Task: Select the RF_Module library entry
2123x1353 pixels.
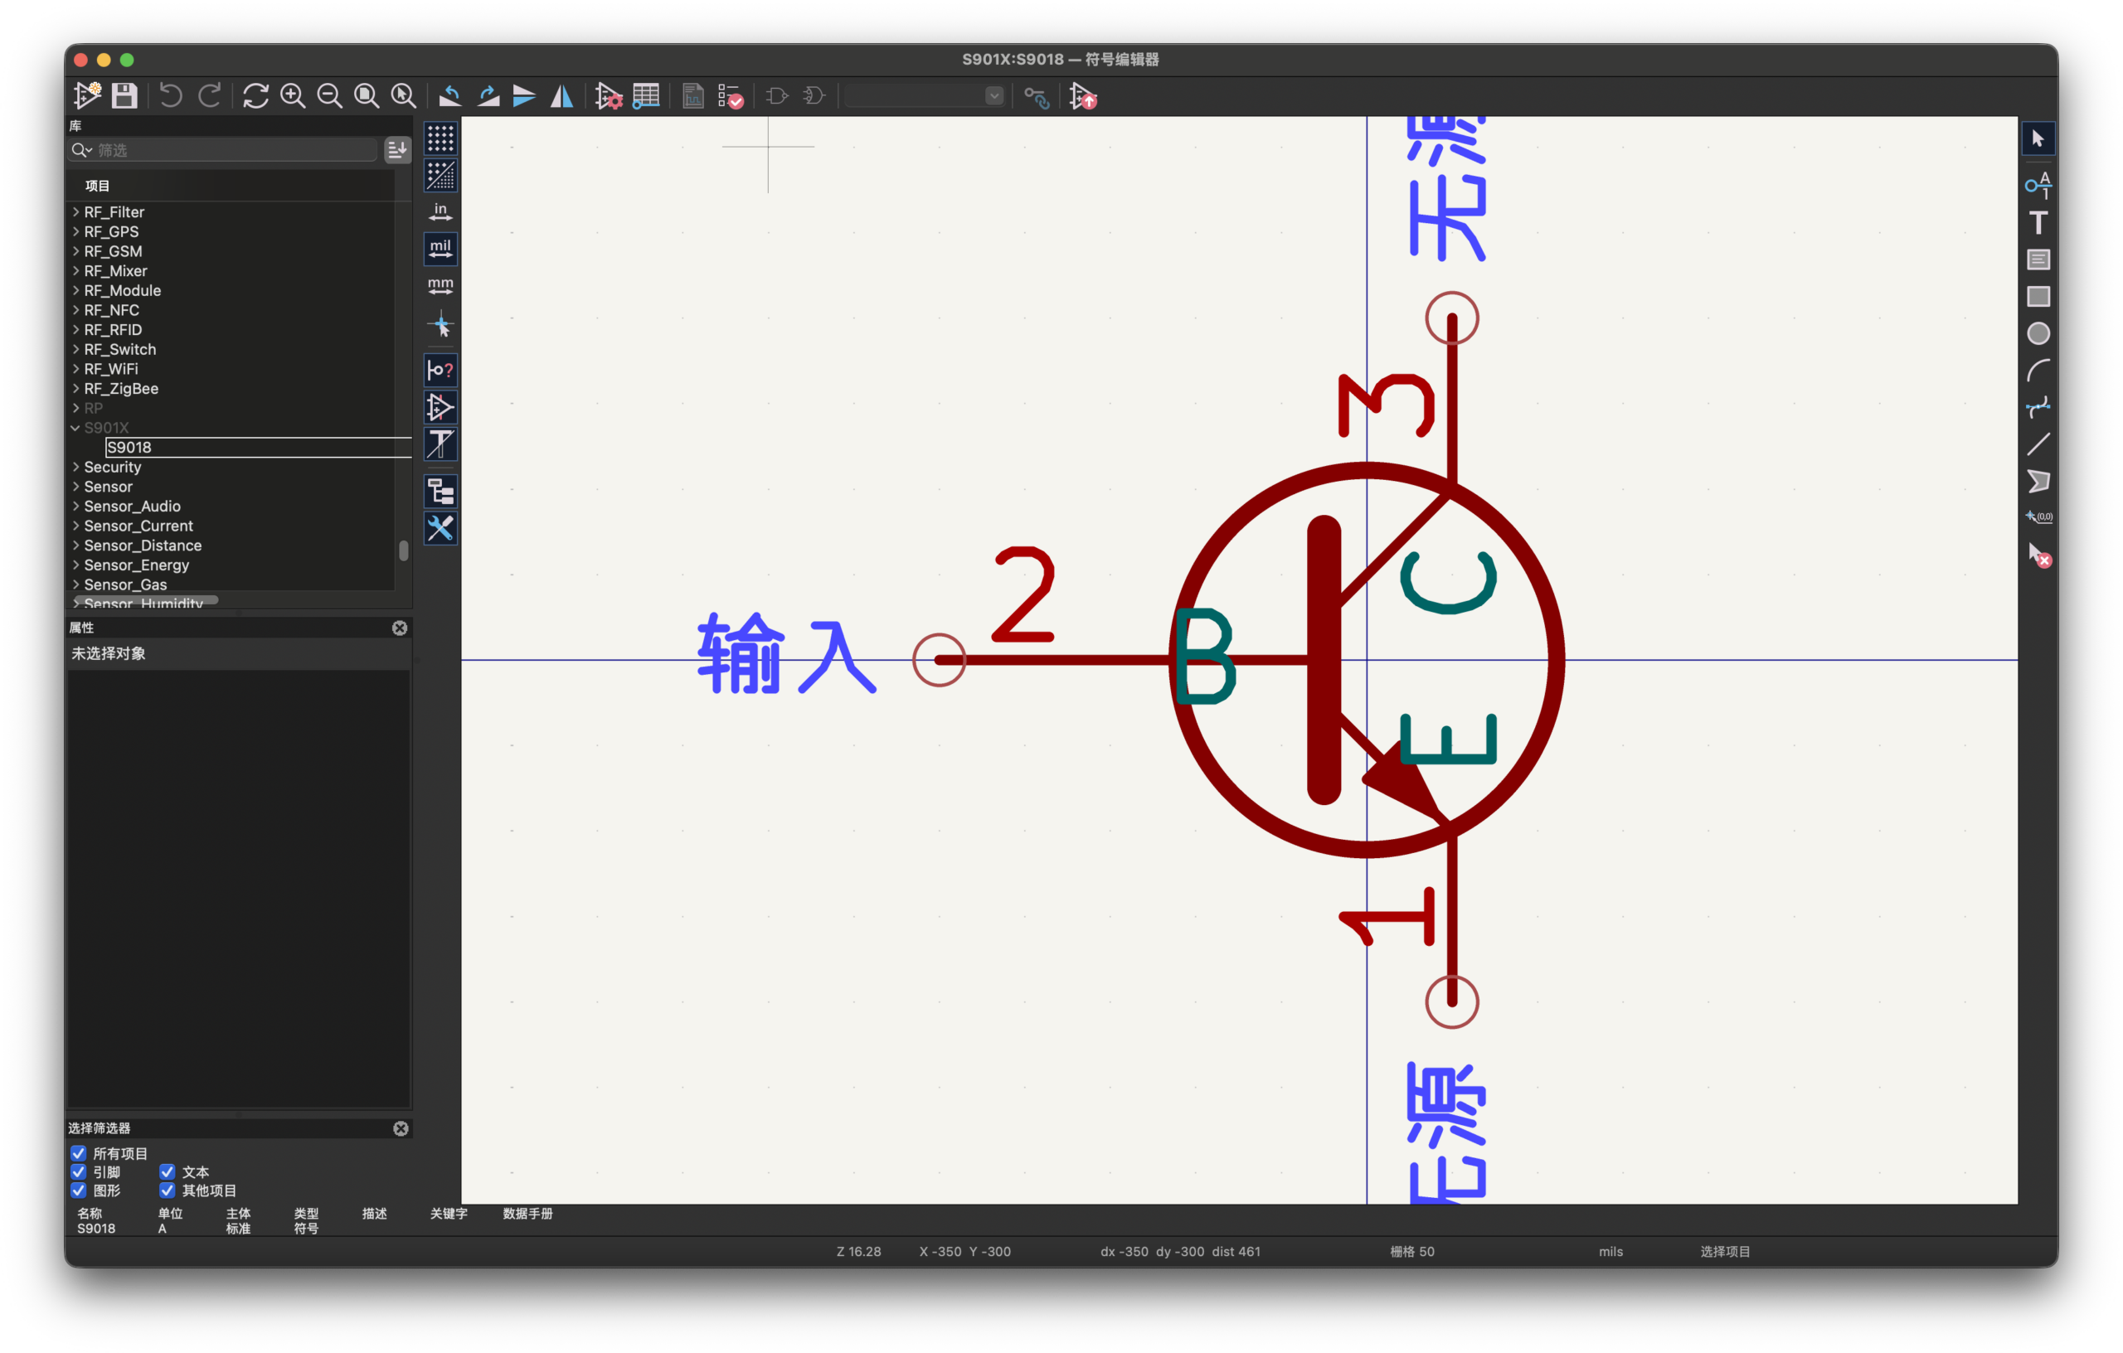Action: [123, 290]
